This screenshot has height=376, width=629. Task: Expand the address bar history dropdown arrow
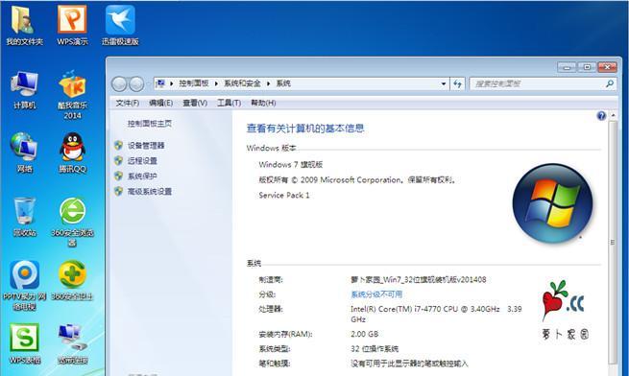tap(444, 83)
